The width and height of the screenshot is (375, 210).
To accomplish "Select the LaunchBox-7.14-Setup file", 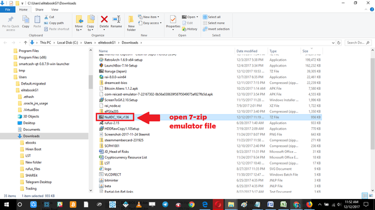I will pos(121,65).
